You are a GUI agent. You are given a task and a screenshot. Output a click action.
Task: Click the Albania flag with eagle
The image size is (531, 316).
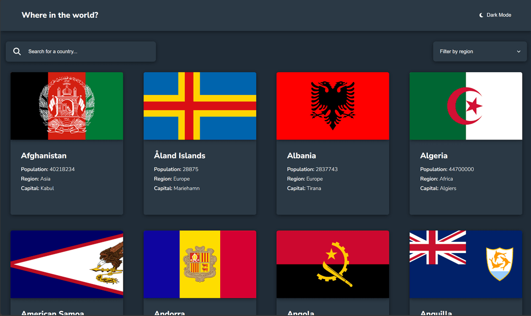point(333,106)
